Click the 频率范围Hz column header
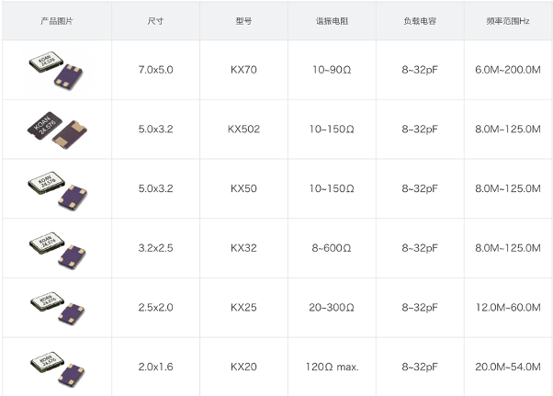Image resolution: width=553 pixels, height=396 pixels. [x=507, y=20]
